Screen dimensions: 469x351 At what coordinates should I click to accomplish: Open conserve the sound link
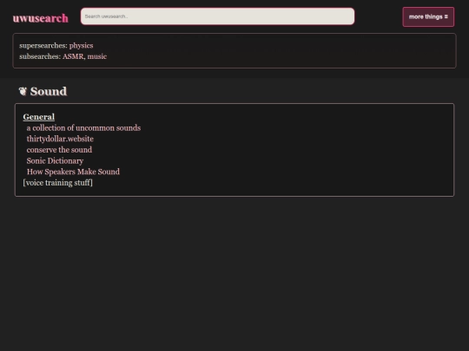pyautogui.click(x=59, y=150)
